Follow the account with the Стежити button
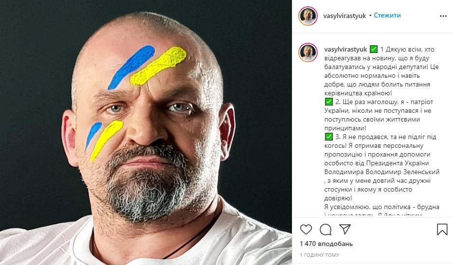This screenshot has height=265, width=453. 387,16
